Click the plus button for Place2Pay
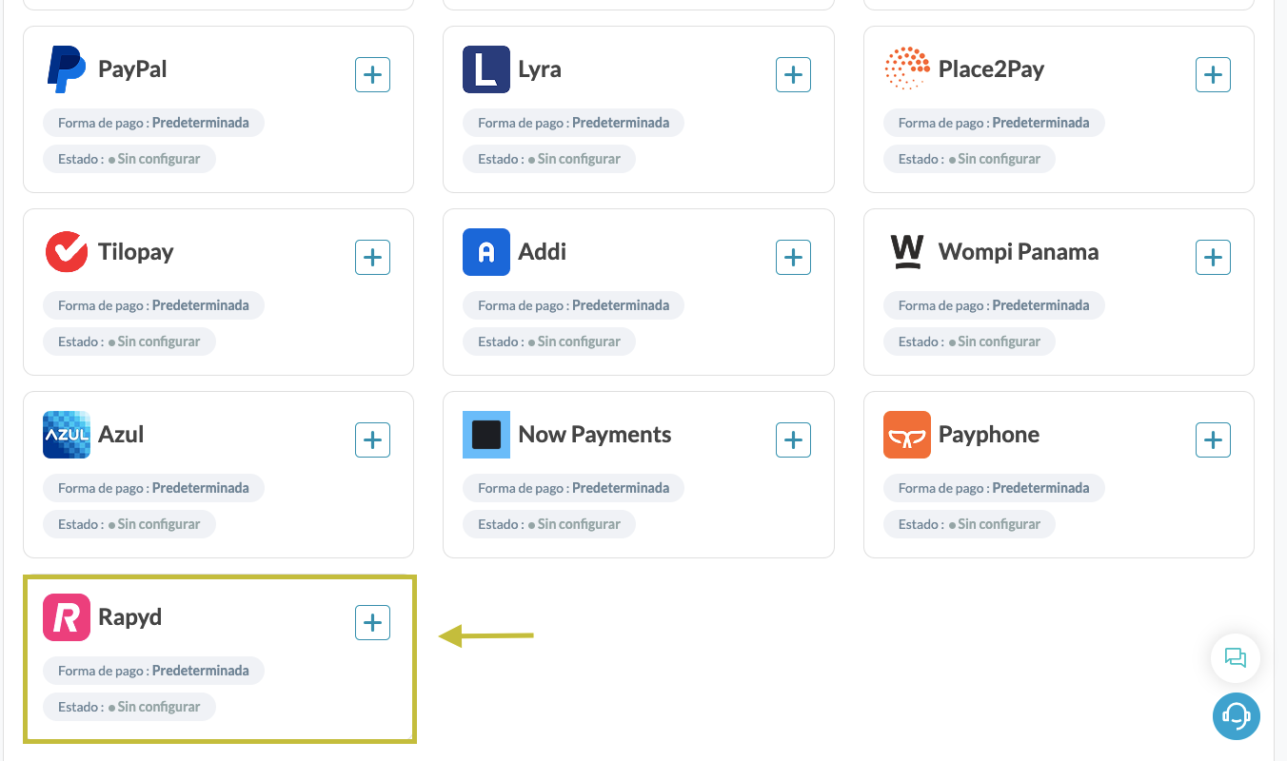Viewport: 1287px width, 761px height. (1213, 74)
